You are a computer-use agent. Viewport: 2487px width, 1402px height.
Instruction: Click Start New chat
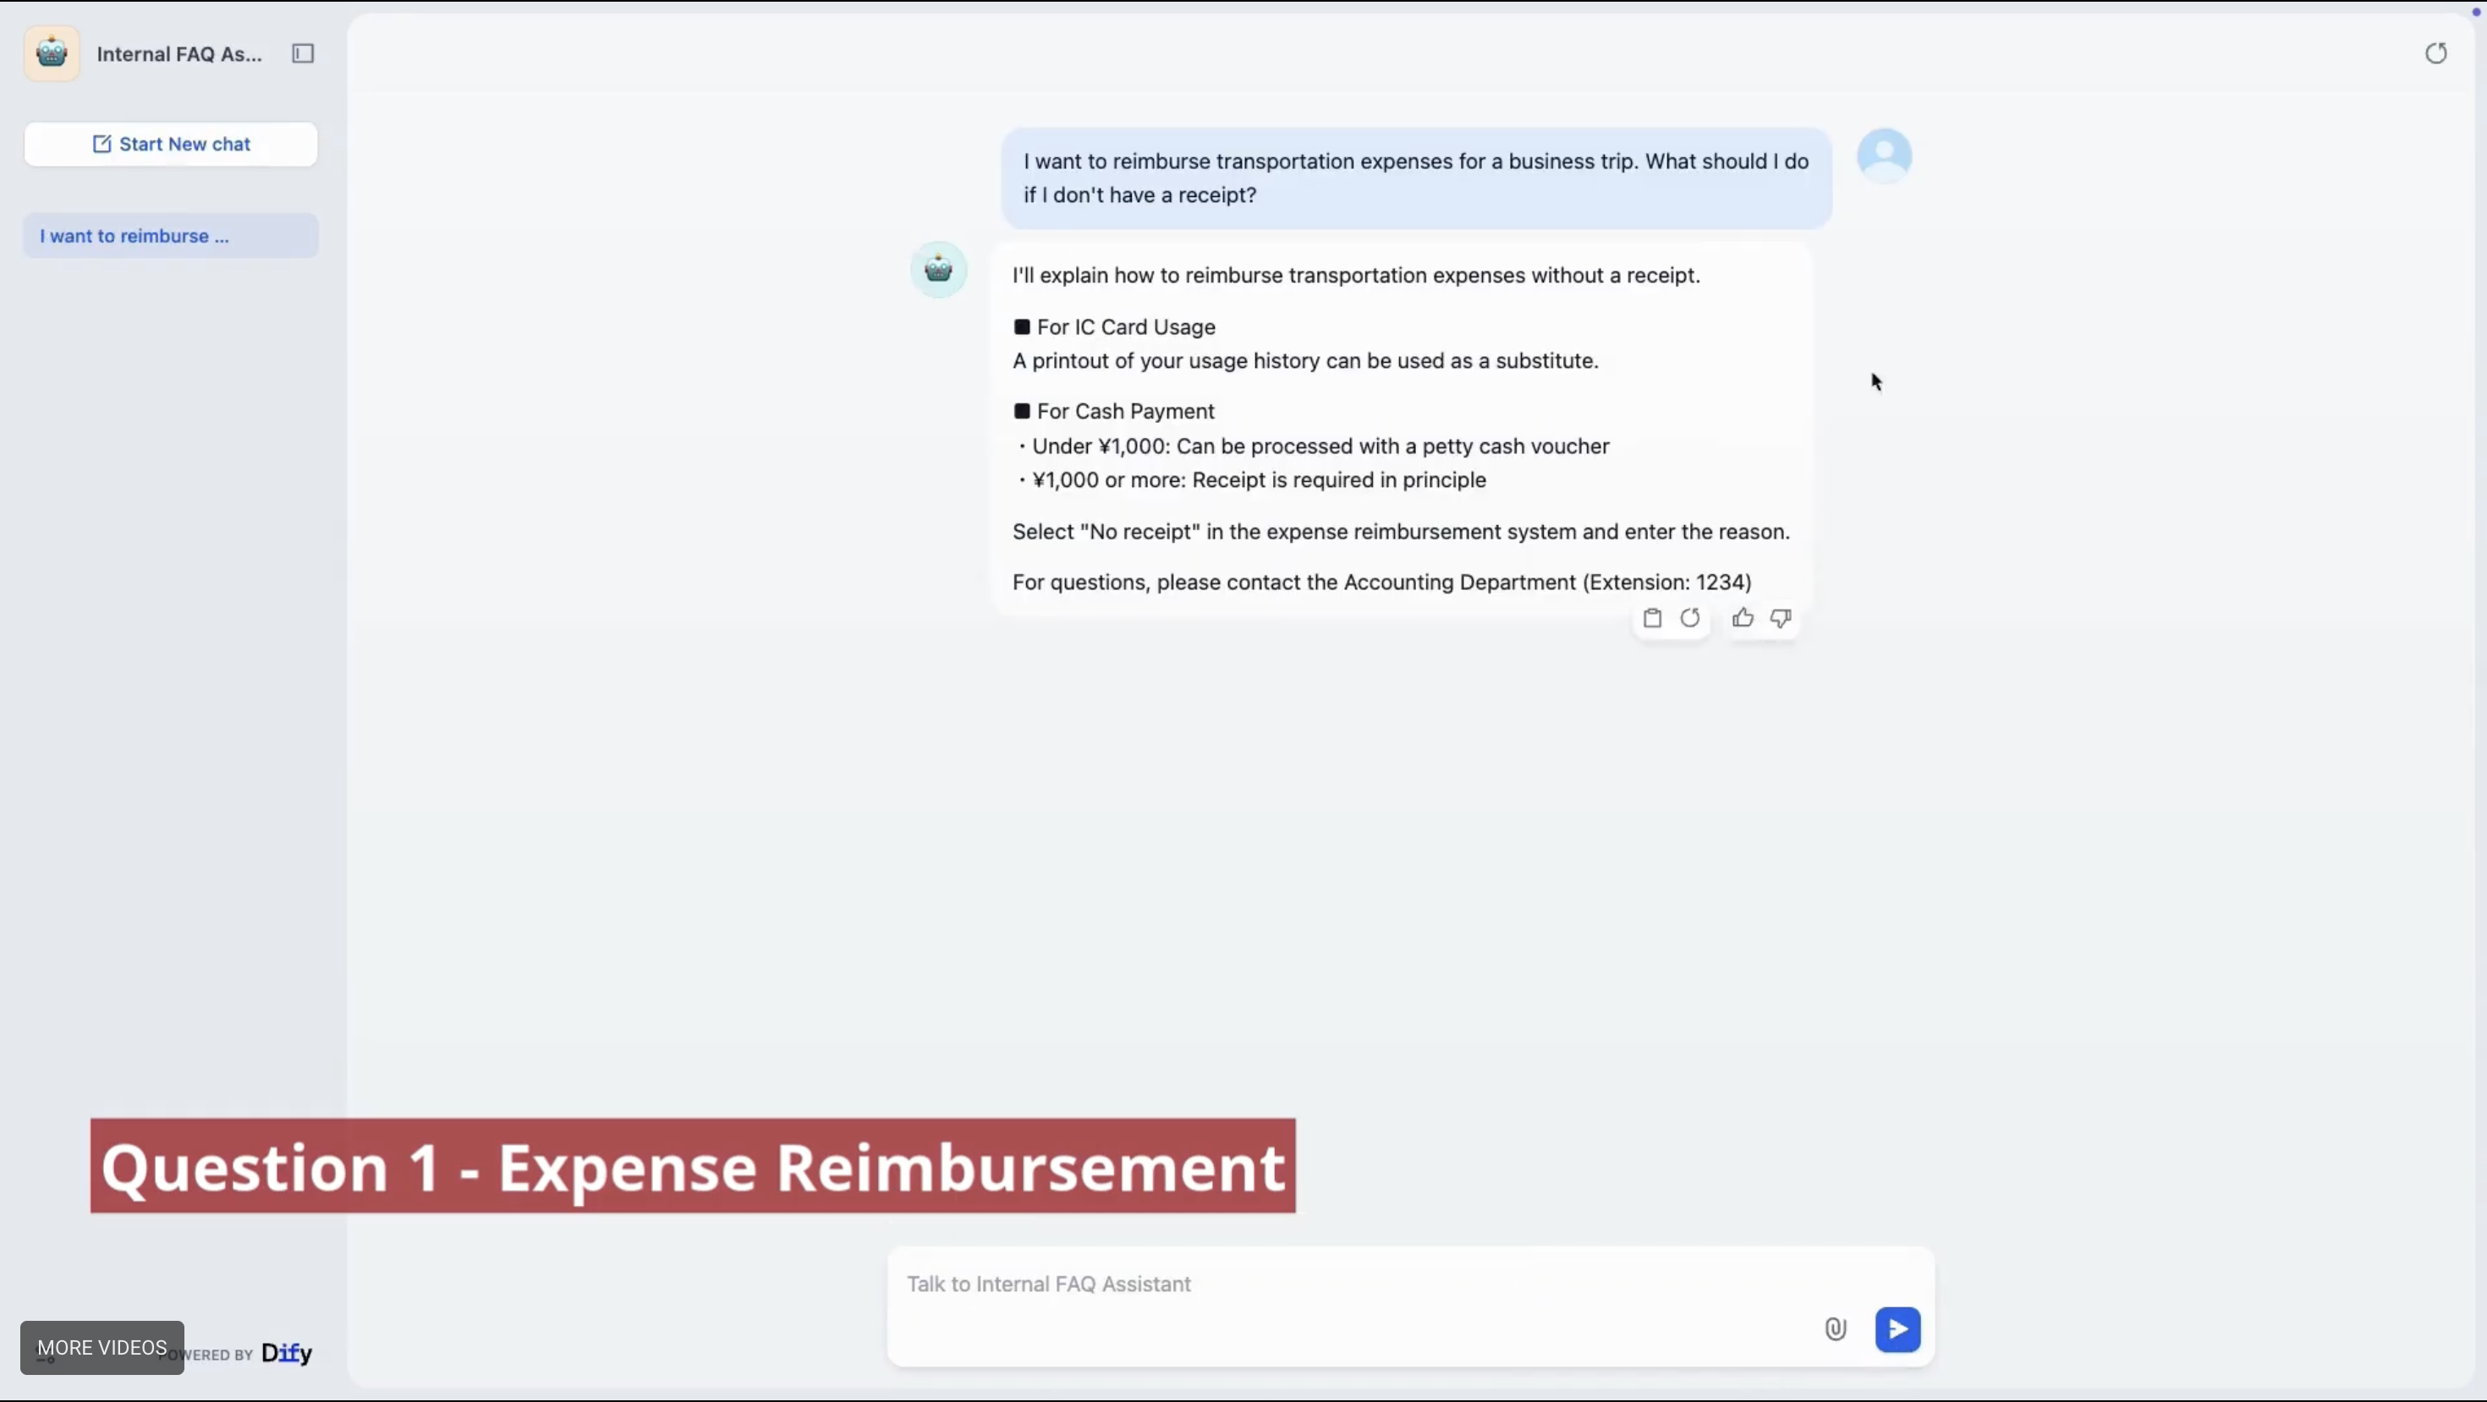[171, 144]
